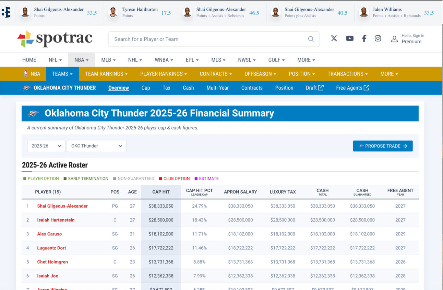Viewport: 443px width, 290px height.
Task: Expand the MLS menu
Action: [218, 60]
